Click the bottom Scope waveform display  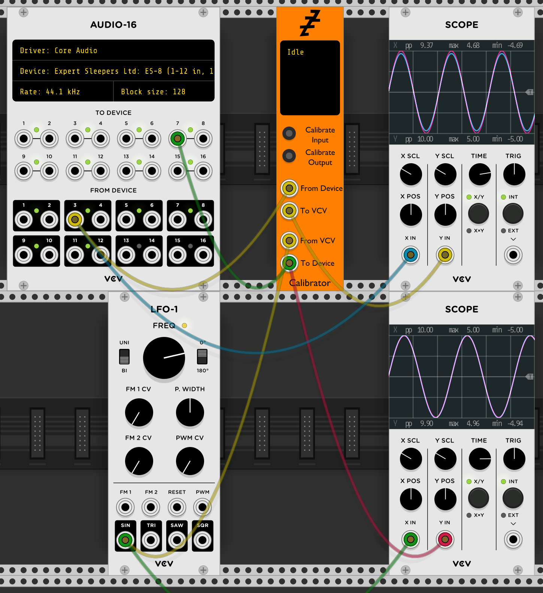pyautogui.click(x=462, y=377)
